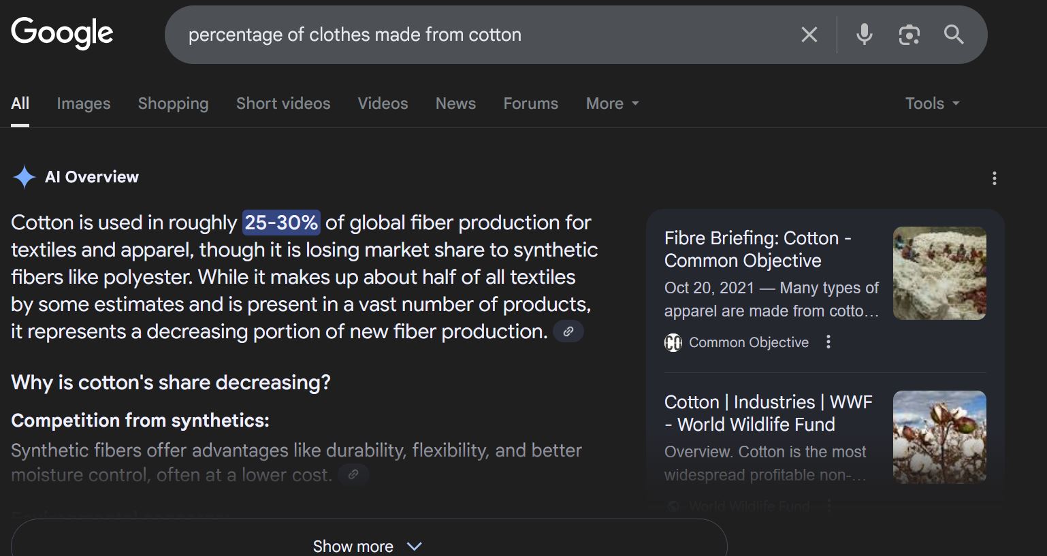Expand the More search filters dropdown
Image resolution: width=1047 pixels, height=556 pixels.
click(x=612, y=103)
